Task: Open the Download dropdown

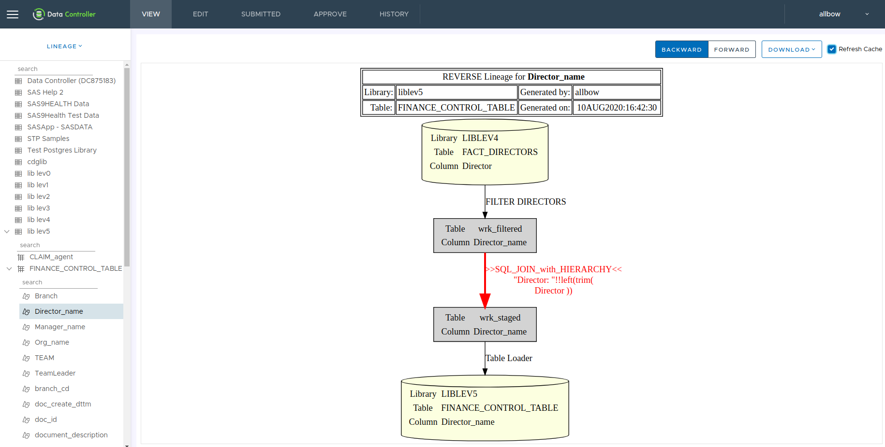Action: [791, 50]
